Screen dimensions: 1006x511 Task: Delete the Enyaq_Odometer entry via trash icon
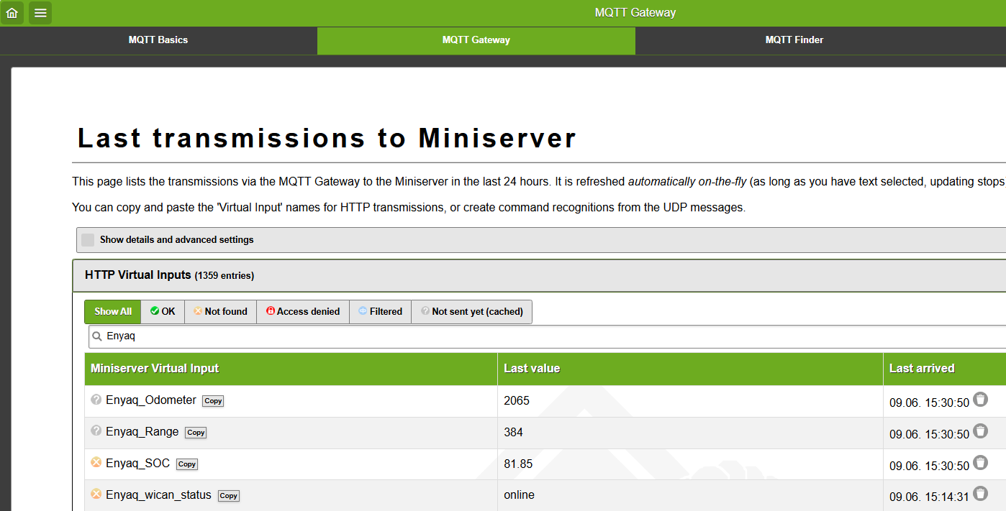click(x=980, y=399)
